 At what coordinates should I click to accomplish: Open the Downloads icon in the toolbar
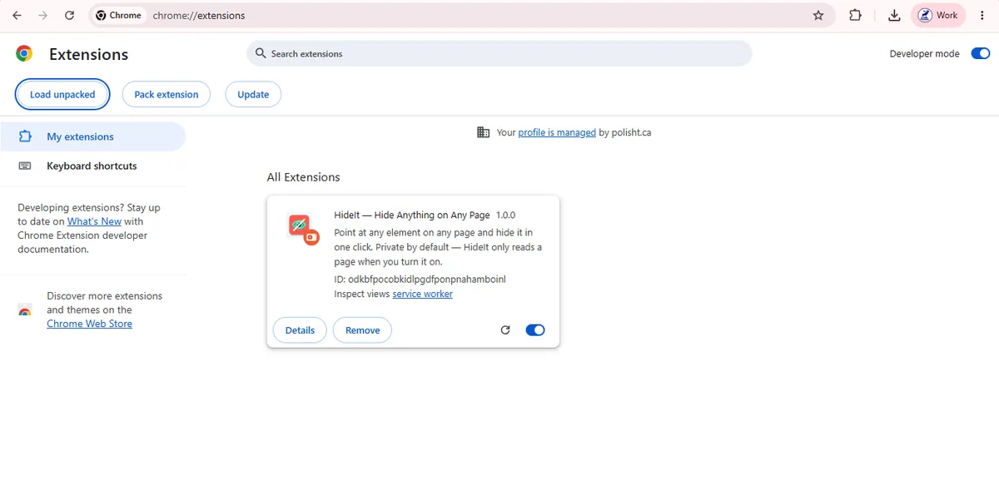pyautogui.click(x=893, y=15)
